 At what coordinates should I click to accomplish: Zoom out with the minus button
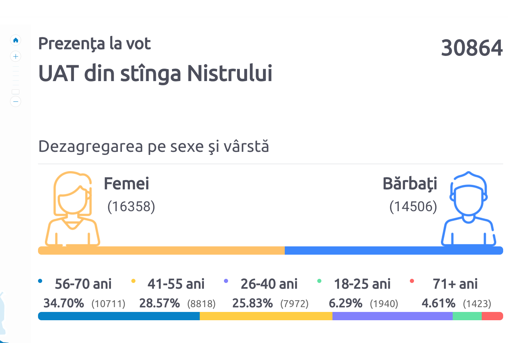point(16,101)
